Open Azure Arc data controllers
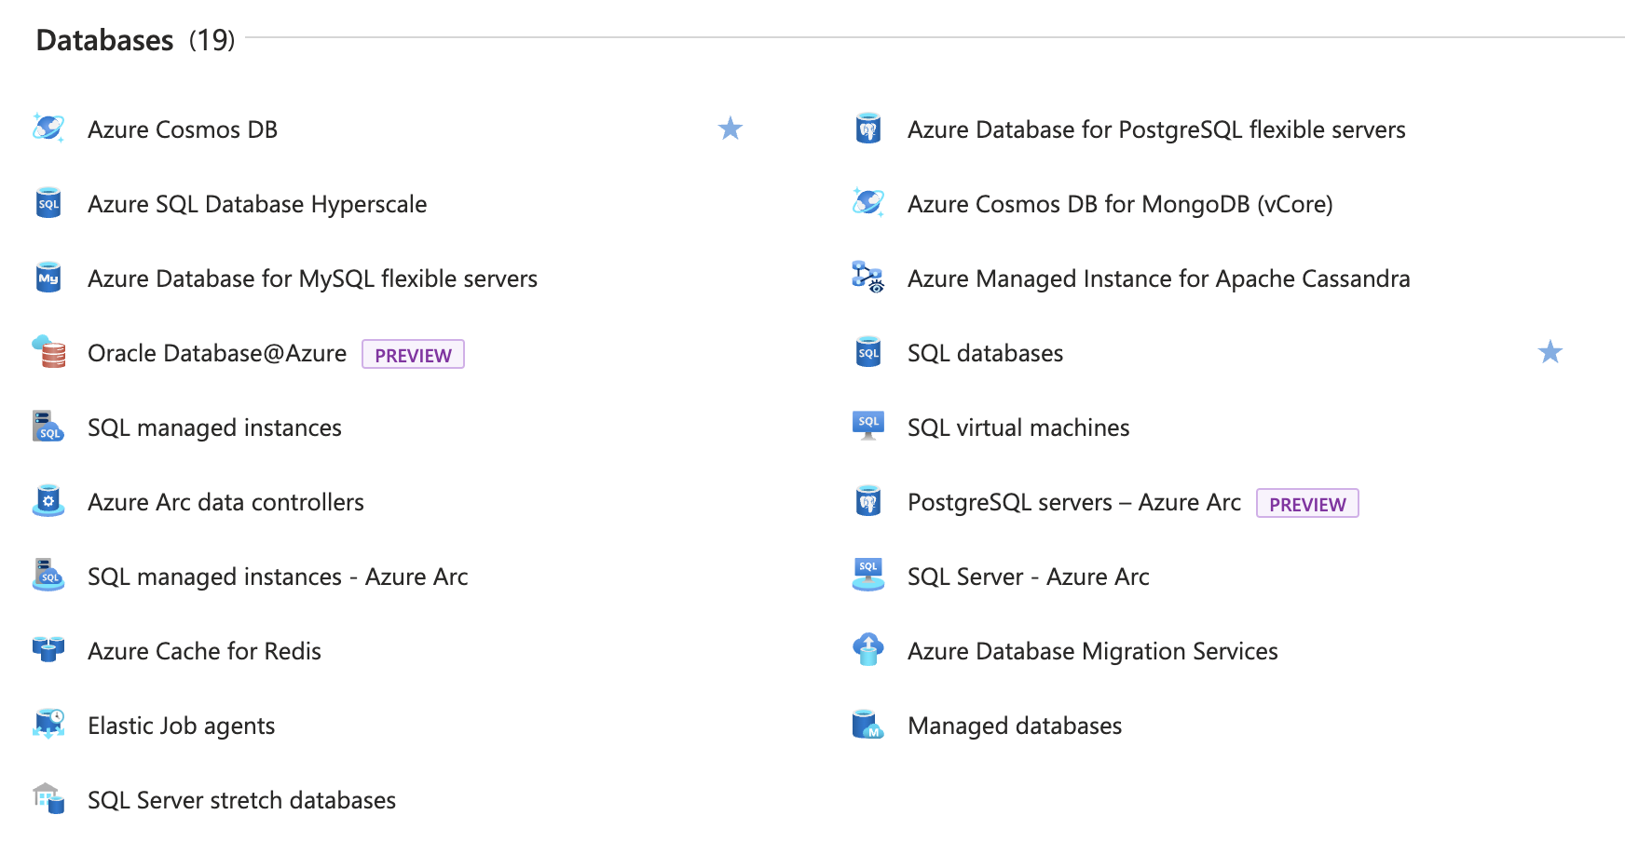The image size is (1625, 842). (225, 502)
